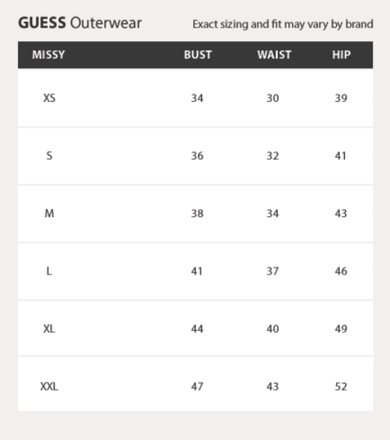This screenshot has height=440, width=390.
Task: Click the XS hip value 39
Action: pos(341,98)
